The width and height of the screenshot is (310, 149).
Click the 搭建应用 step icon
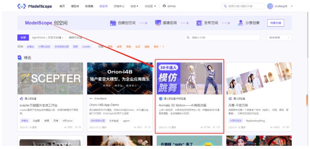[x=158, y=23]
